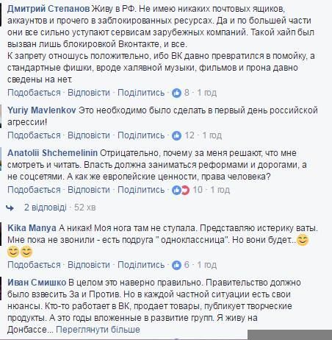Viewport: 332px width, 340px height.
Task: Expand the 2 відповіді replies thread
Action: pos(45,208)
